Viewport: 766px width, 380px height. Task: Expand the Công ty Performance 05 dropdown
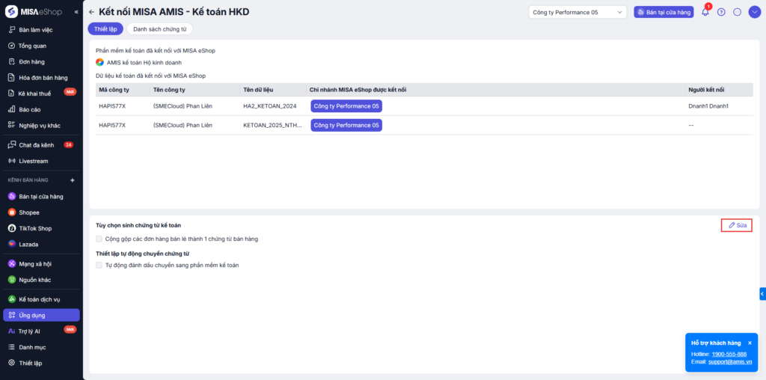point(577,12)
